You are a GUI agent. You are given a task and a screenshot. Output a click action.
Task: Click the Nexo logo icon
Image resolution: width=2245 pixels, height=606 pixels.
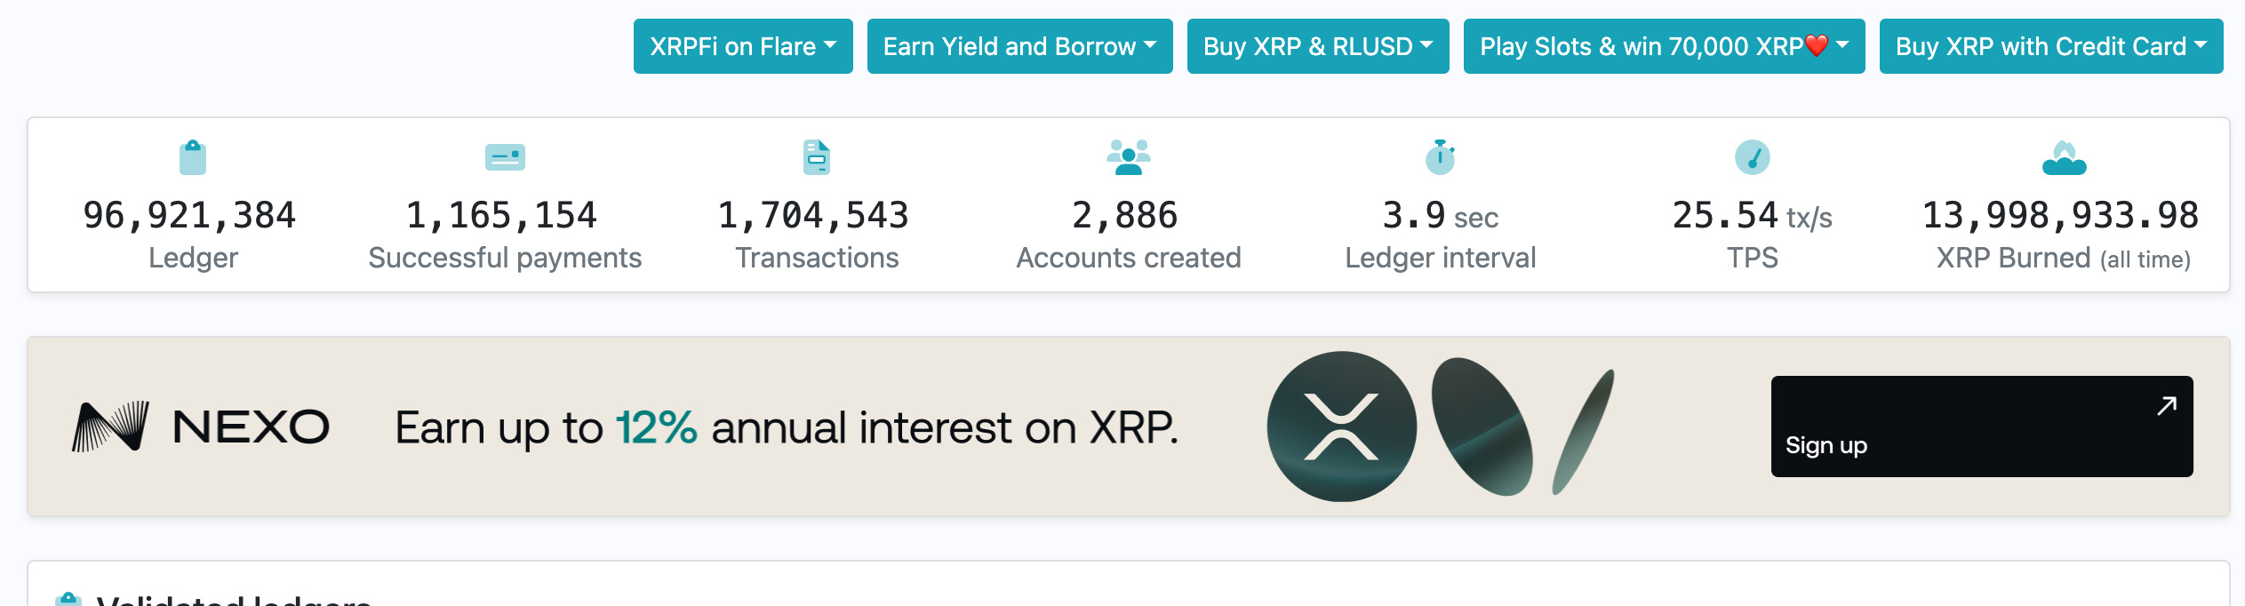tap(111, 427)
